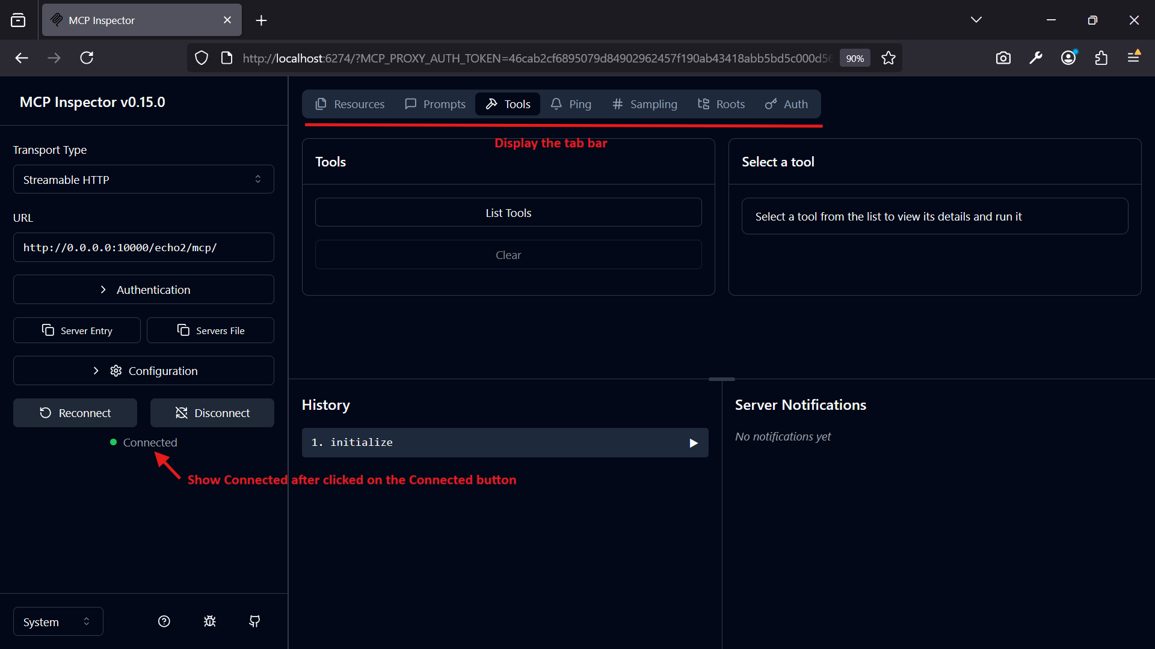Close the MCP Inspector tab
The width and height of the screenshot is (1155, 649).
[x=227, y=20]
